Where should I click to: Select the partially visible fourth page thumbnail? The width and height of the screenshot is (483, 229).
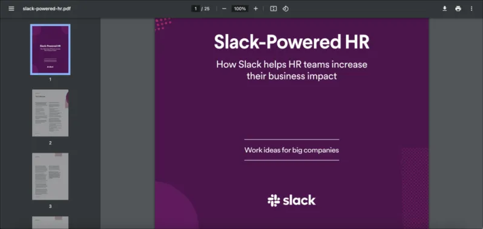coord(50,222)
